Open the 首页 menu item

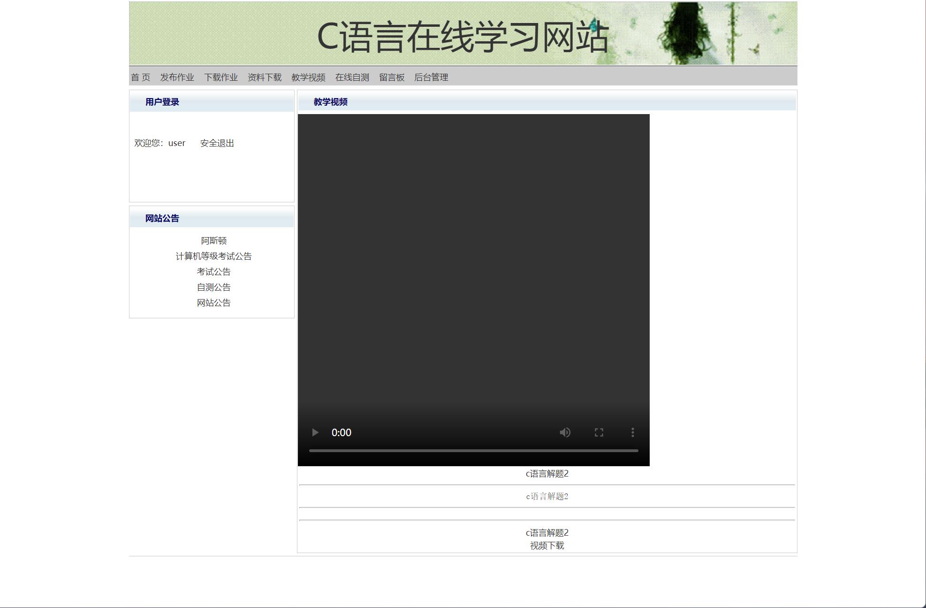[140, 77]
